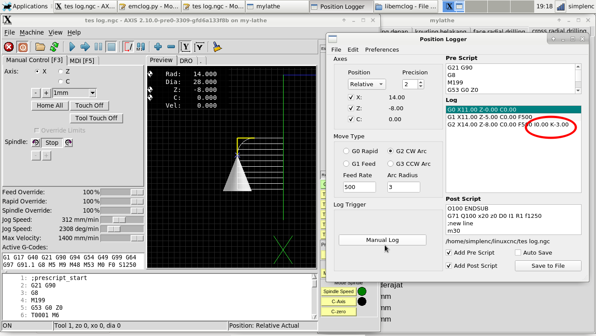This screenshot has width=596, height=336.
Task: Pause program execution in AXIS toolbar
Action: point(99,47)
